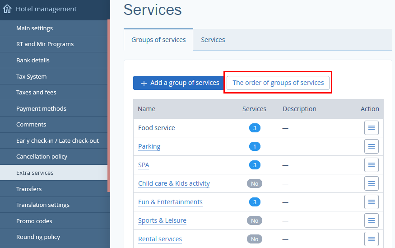395x248 pixels.
Task: Open Sports & Leisure group link
Action: coord(162,220)
